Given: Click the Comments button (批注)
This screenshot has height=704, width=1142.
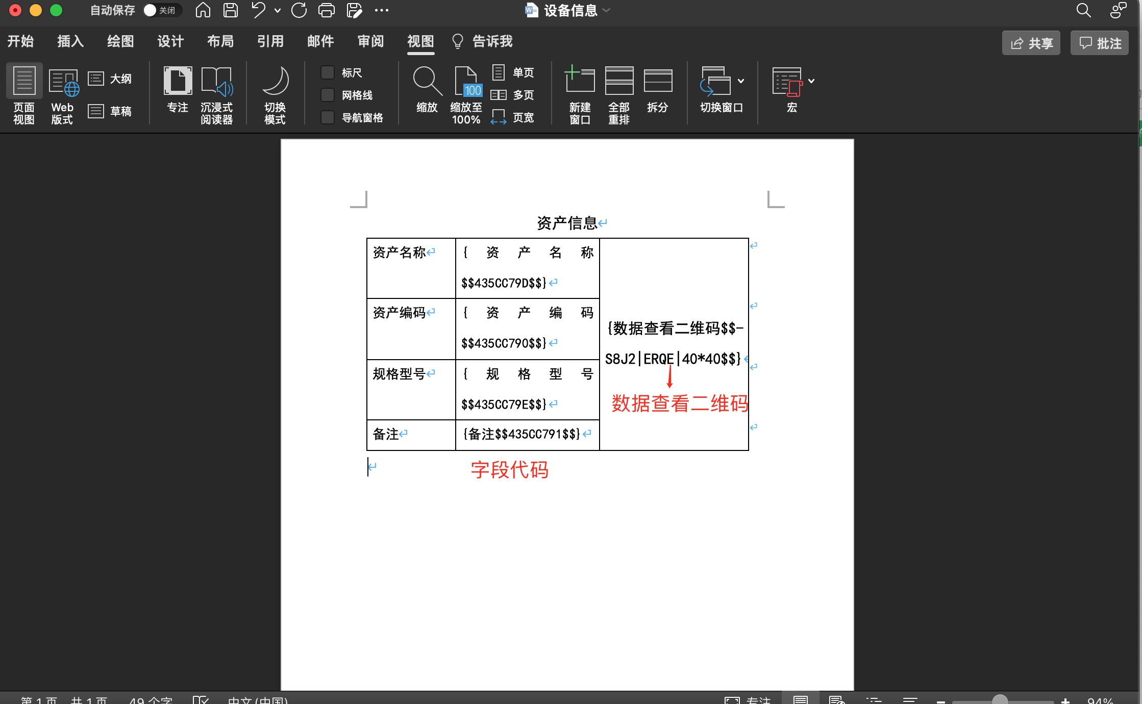Looking at the screenshot, I should click(x=1100, y=43).
